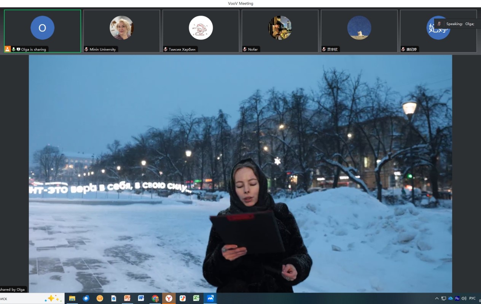The height and width of the screenshot is (304, 481).
Task: Click the VooV Meeting taskbar icon
Action: click(210, 298)
